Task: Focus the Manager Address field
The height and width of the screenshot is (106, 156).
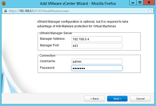Action: pyautogui.click(x=97, y=39)
